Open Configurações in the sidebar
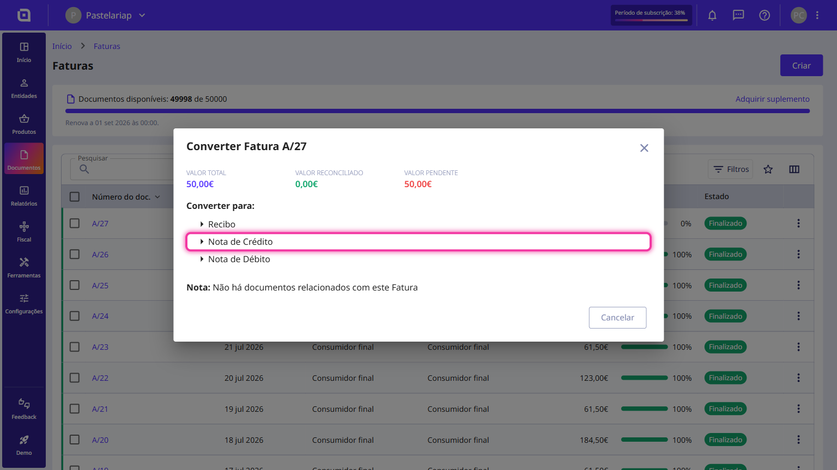Image resolution: width=837 pixels, height=470 pixels. [24, 304]
